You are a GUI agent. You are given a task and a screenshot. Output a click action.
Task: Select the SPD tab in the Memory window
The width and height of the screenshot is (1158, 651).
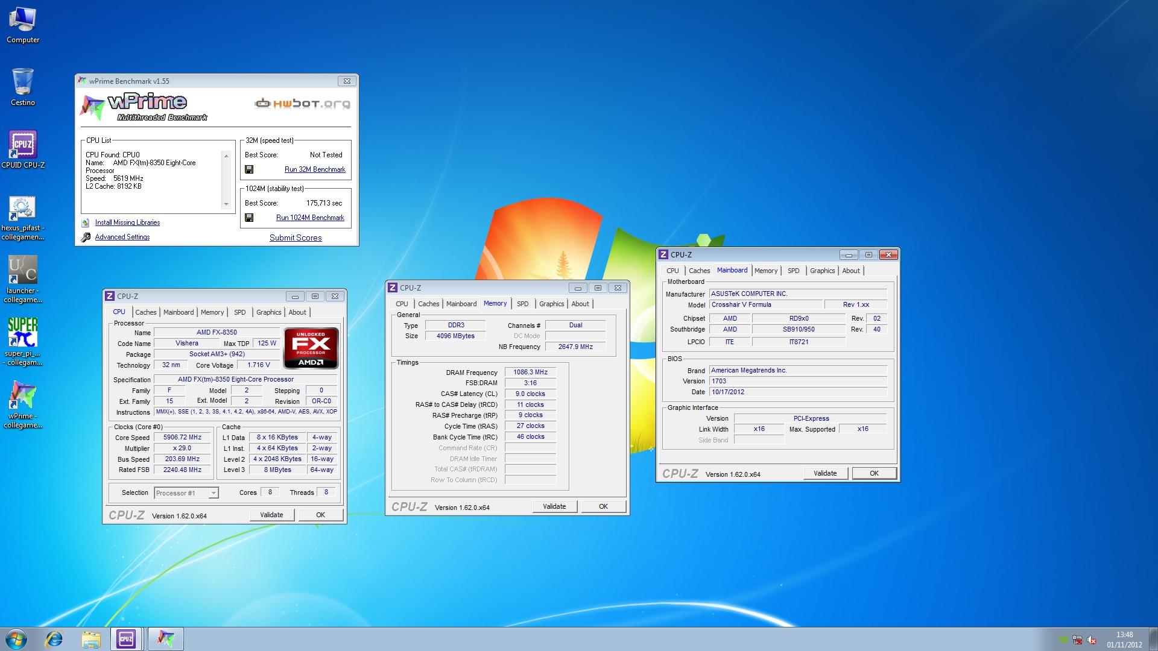[522, 304]
